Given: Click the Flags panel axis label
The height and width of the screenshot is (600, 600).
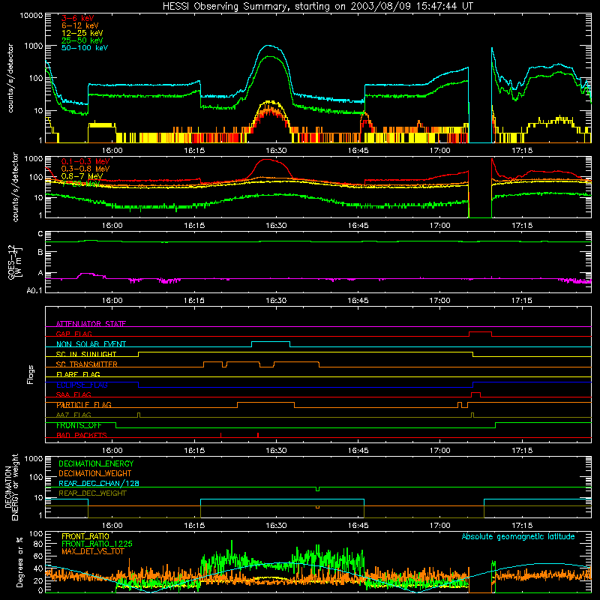Looking at the screenshot, I should point(31,374).
